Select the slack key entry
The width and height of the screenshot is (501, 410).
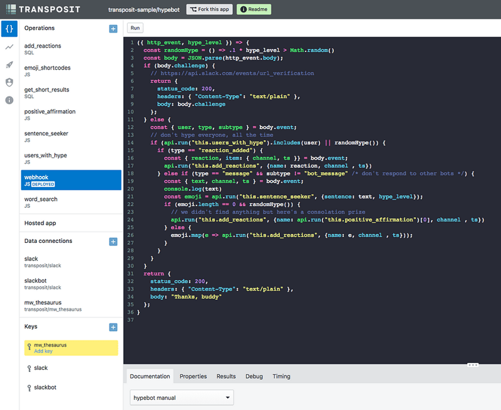click(x=71, y=368)
